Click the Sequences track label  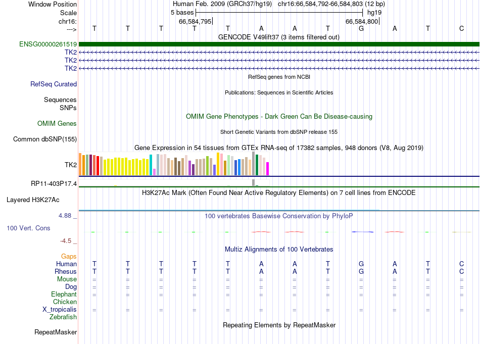click(x=60, y=100)
